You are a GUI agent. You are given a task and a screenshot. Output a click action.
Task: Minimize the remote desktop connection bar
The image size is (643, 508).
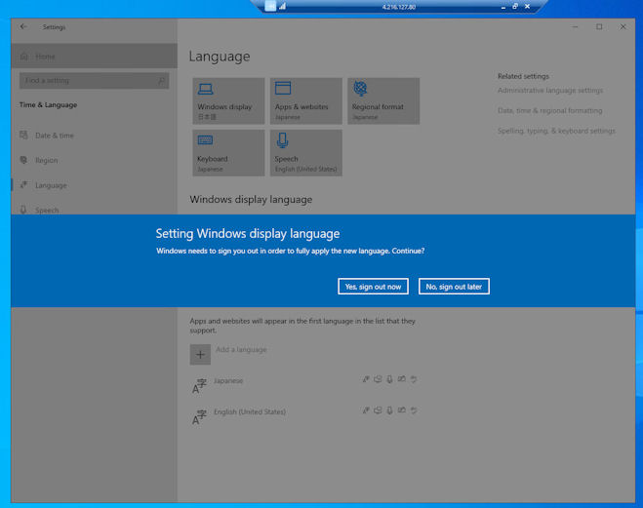click(503, 7)
